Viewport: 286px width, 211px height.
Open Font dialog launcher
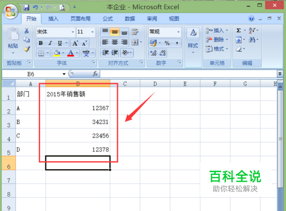click(x=93, y=62)
